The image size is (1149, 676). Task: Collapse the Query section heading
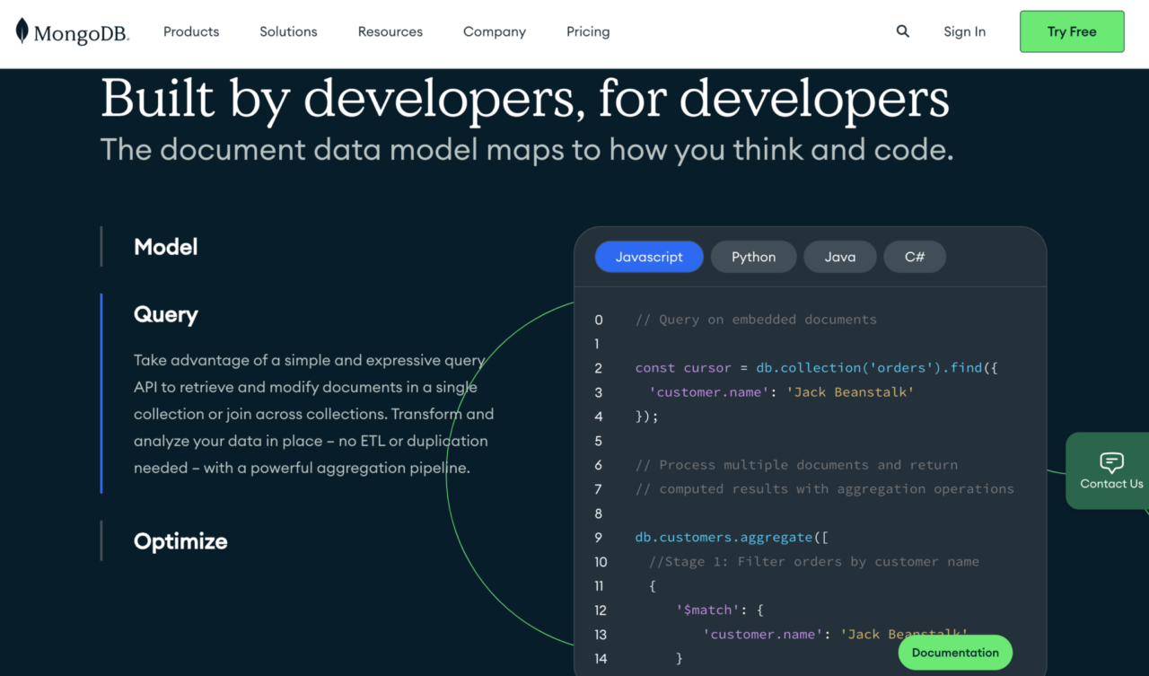tap(166, 314)
